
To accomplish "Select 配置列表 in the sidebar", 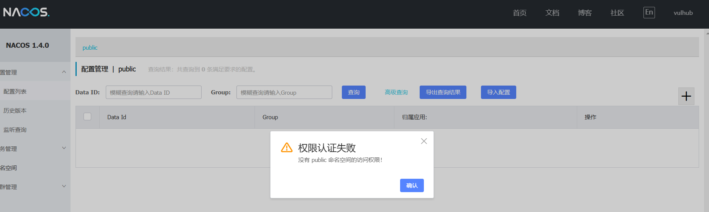I will [15, 92].
